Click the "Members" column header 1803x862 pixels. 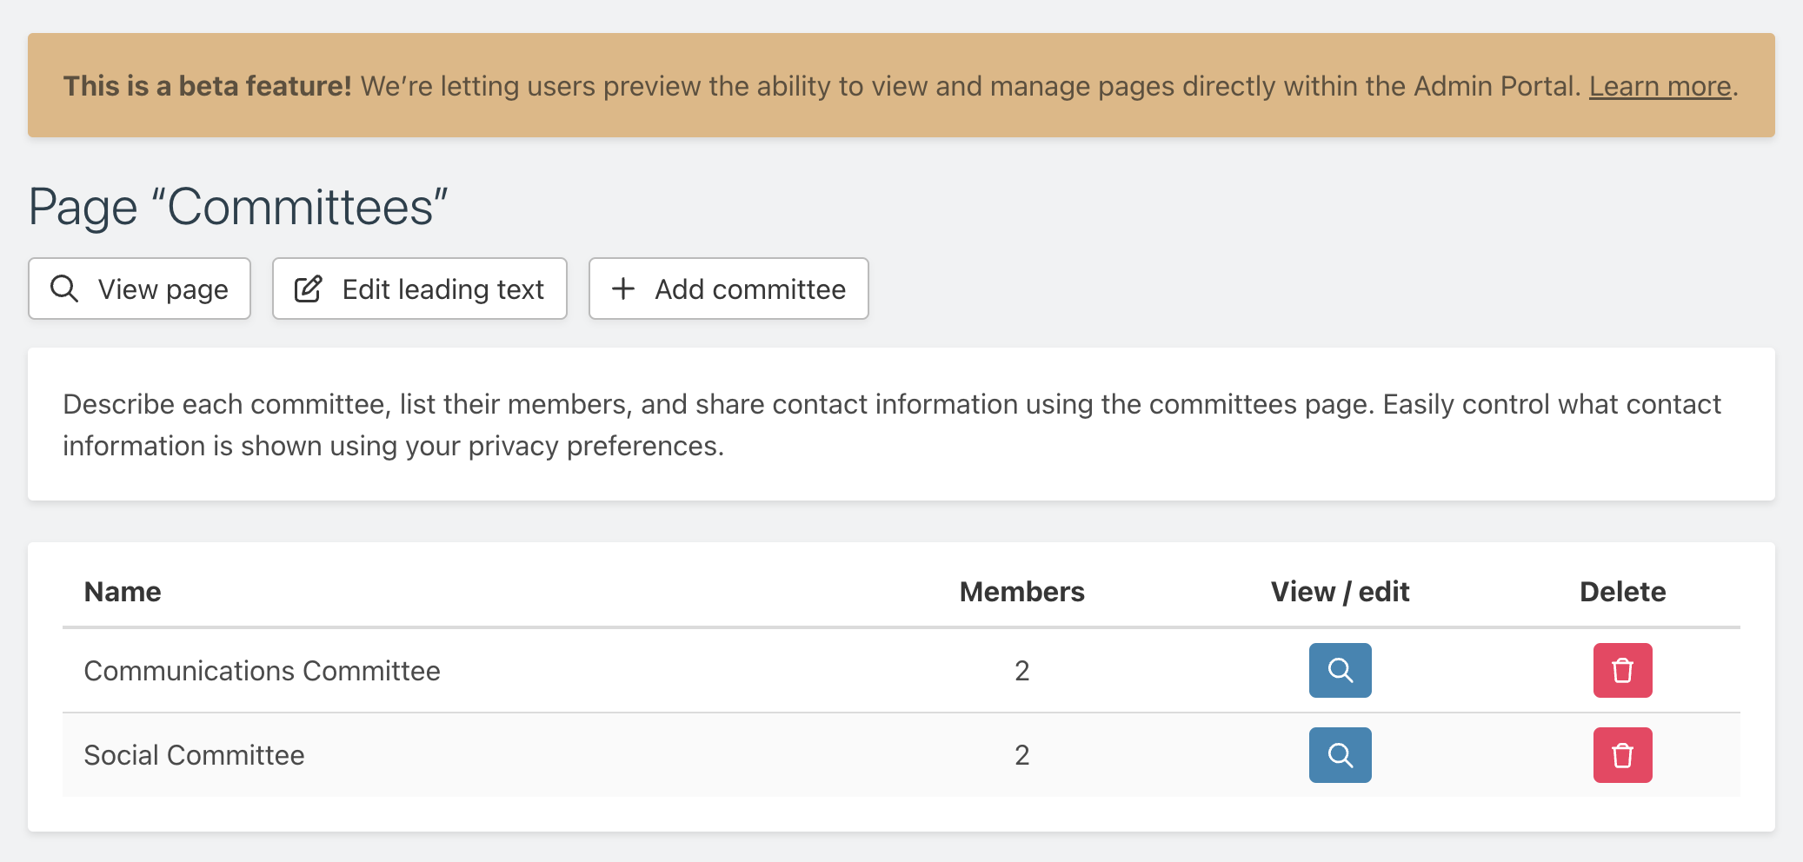pyautogui.click(x=1021, y=591)
